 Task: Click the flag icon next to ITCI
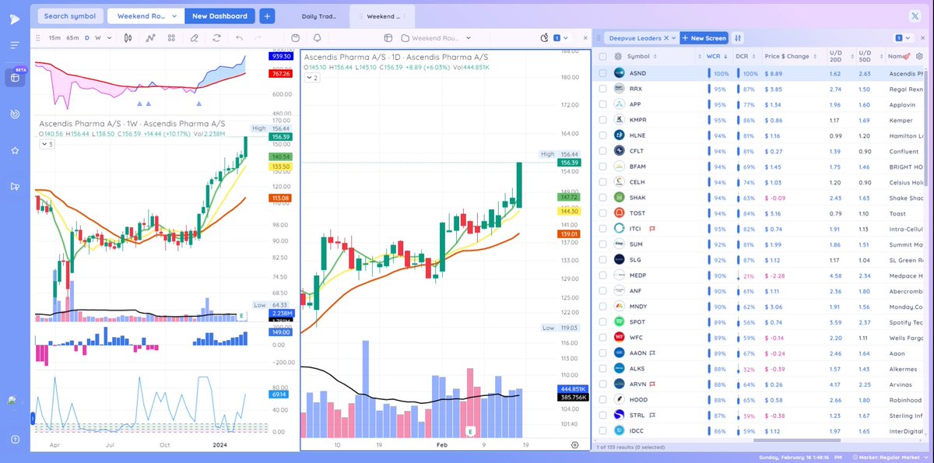[x=652, y=229]
